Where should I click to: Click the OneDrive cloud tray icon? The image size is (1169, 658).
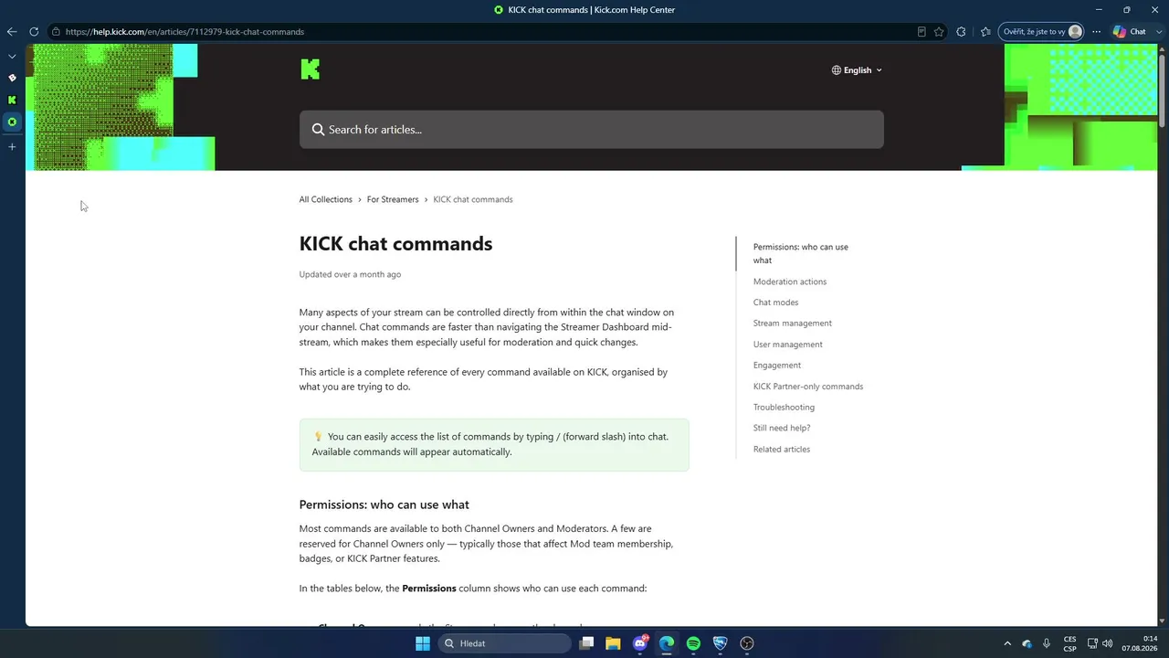pyautogui.click(x=1027, y=643)
